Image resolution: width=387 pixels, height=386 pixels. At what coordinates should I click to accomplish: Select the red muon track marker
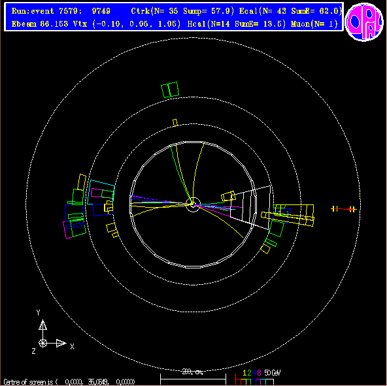point(344,209)
